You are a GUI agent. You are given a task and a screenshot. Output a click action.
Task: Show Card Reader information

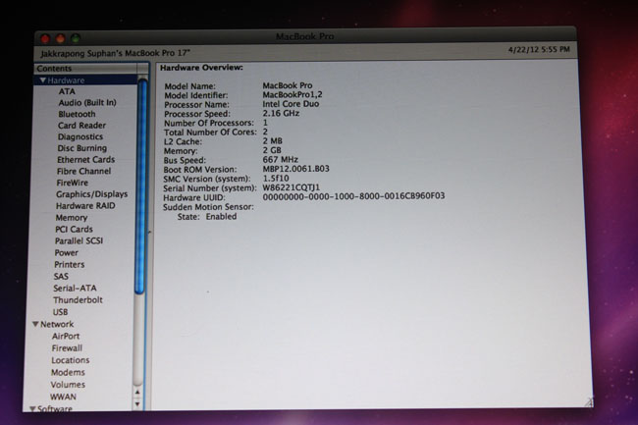[81, 126]
